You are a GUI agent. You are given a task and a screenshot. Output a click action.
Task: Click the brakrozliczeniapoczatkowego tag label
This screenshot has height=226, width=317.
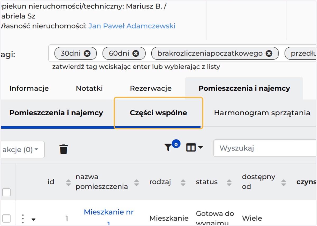210,53
